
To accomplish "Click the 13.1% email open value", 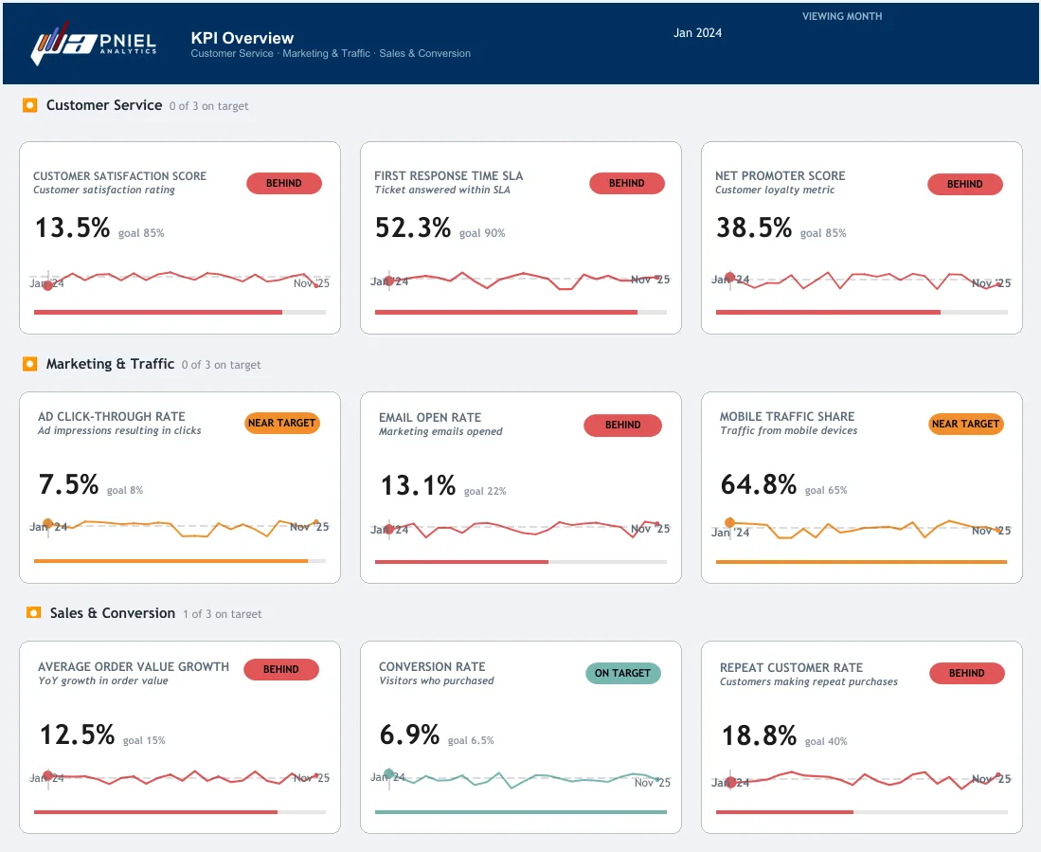I will 419,485.
